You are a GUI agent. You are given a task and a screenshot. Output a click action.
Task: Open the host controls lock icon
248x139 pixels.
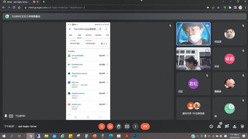tap(242, 126)
